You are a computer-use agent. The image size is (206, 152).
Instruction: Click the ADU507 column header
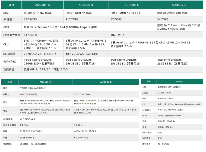pos(180,82)
